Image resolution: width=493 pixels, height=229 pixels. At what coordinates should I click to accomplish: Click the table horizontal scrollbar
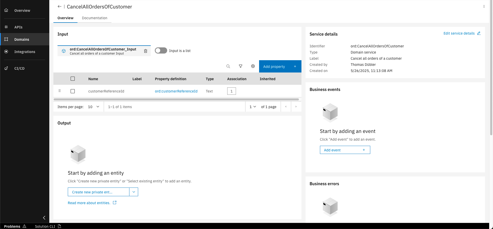pos(176,99)
